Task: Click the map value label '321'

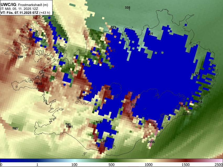Action: [87, 65]
